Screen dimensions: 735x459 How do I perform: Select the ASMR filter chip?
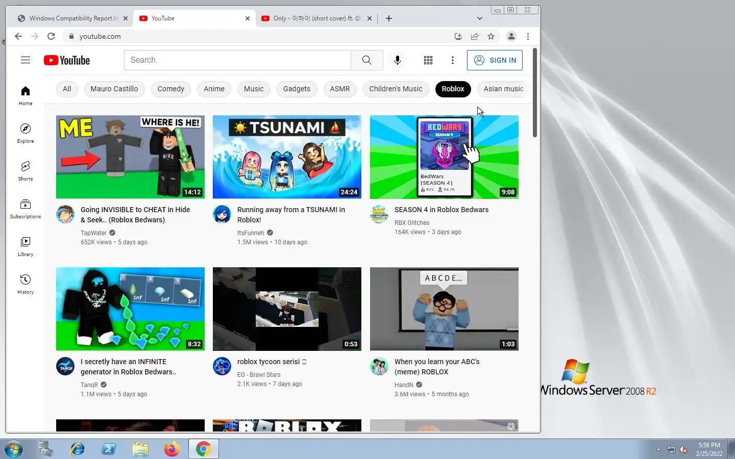pos(340,89)
